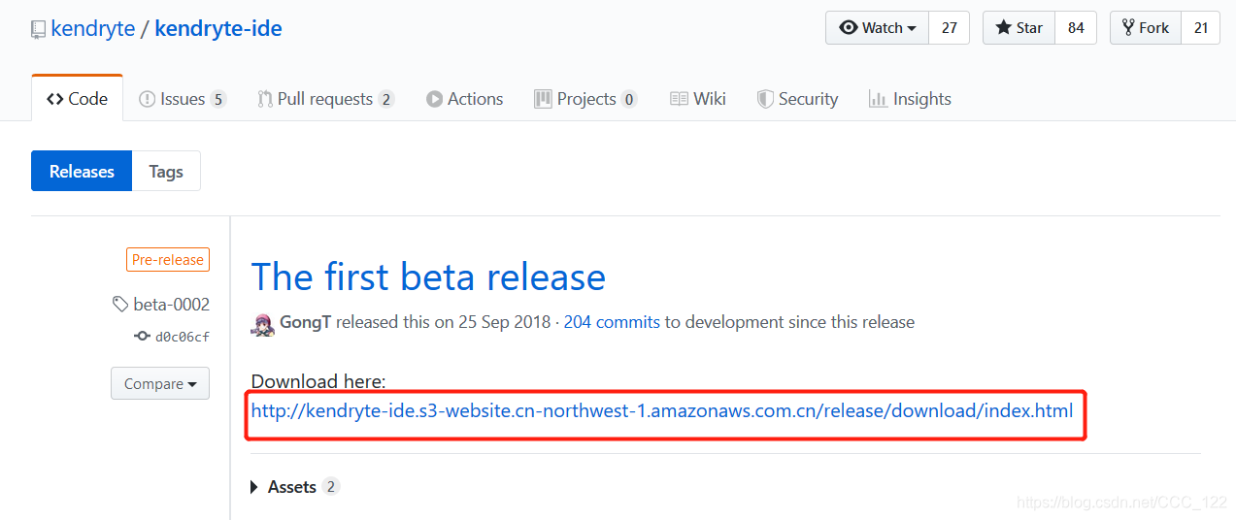The height and width of the screenshot is (520, 1236).
Task: Click the Wiki book icon
Action: 680,99
